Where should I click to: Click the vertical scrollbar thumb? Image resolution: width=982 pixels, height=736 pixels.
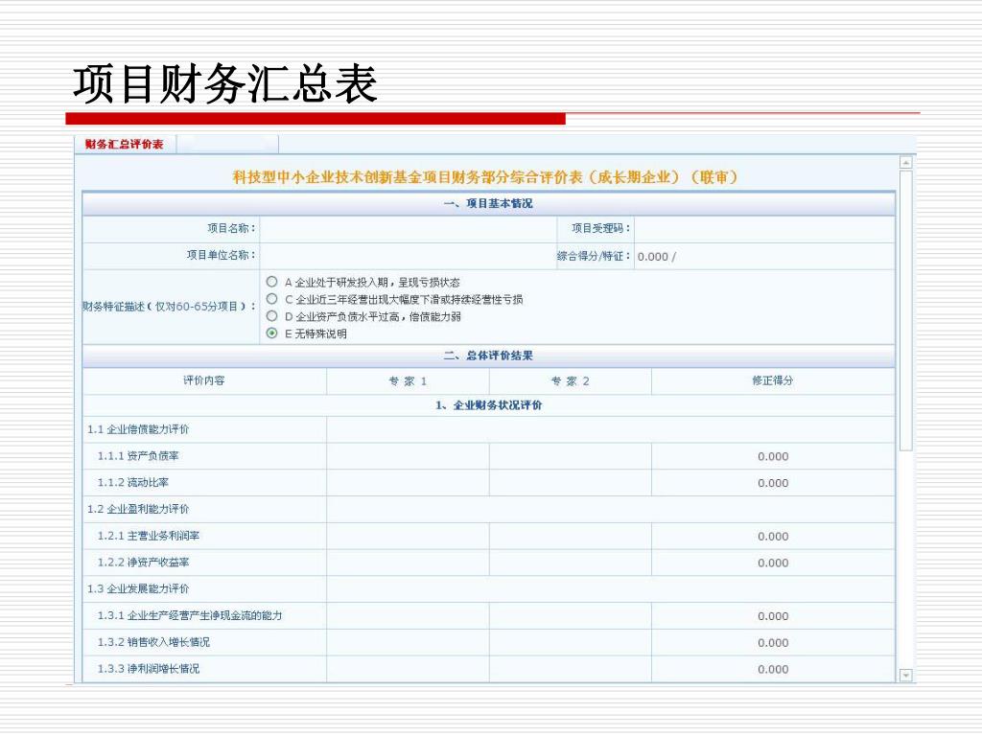click(x=905, y=310)
